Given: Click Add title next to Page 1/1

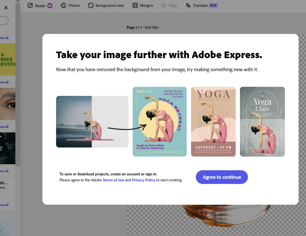Looking at the screenshot, I should tap(151, 27).
